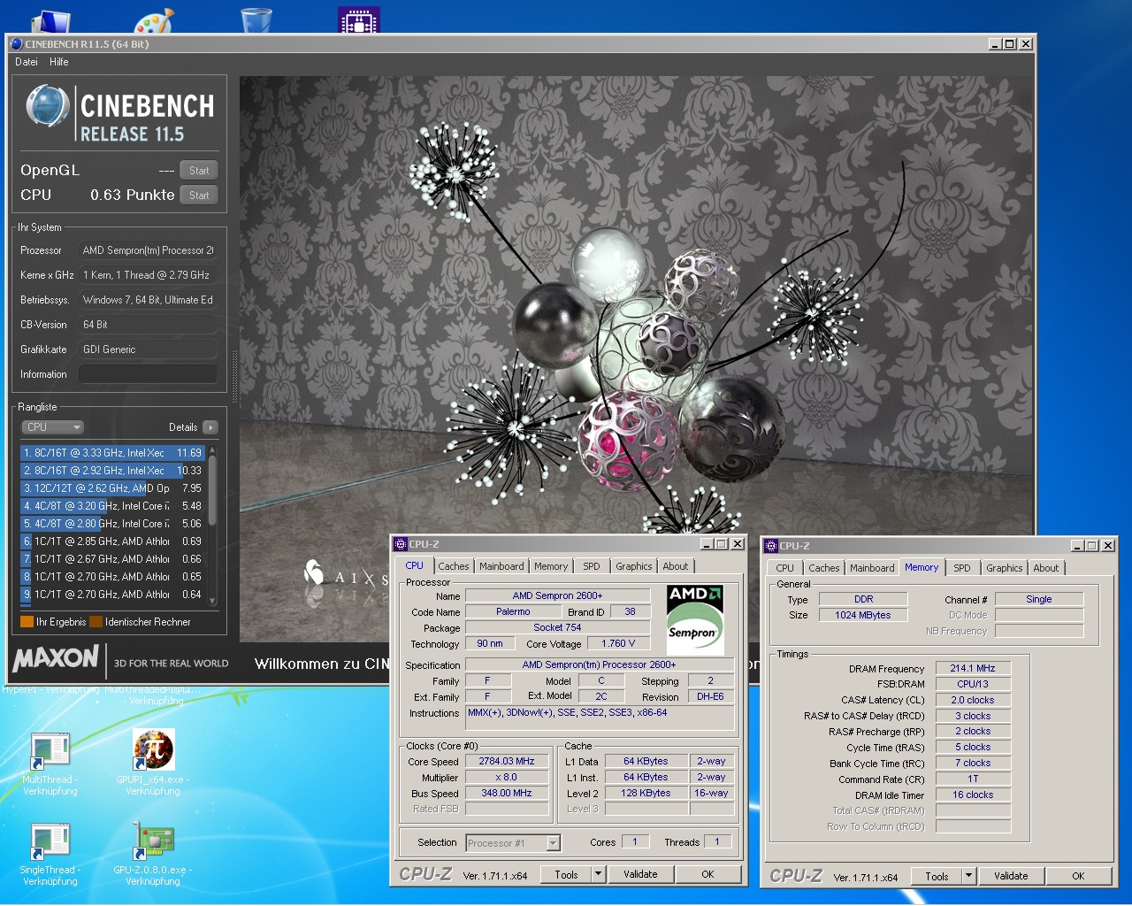Click the Cinebench Release 11.5 logo
This screenshot has height=906, width=1132.
click(119, 113)
